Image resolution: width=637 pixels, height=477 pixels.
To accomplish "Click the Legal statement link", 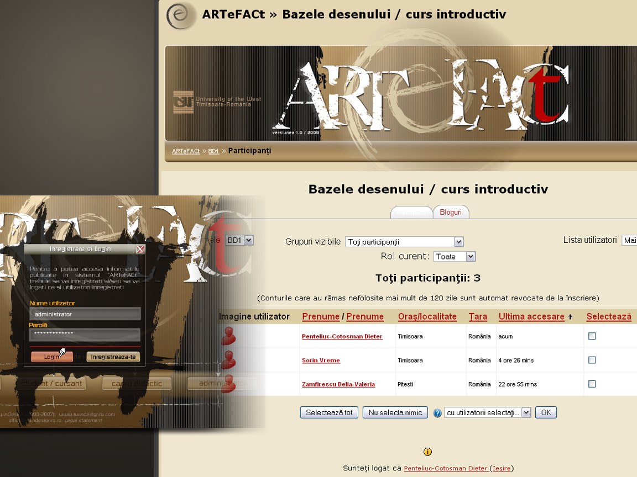I will (83, 420).
